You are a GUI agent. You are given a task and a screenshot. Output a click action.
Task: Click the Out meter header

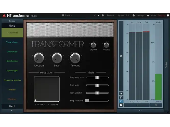click(x=146, y=22)
